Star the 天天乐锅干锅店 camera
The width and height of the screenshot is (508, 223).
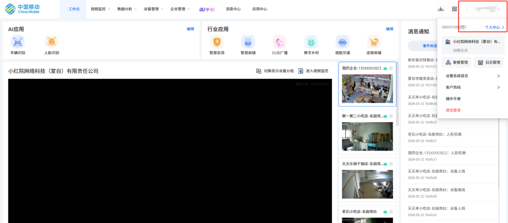[391, 164]
